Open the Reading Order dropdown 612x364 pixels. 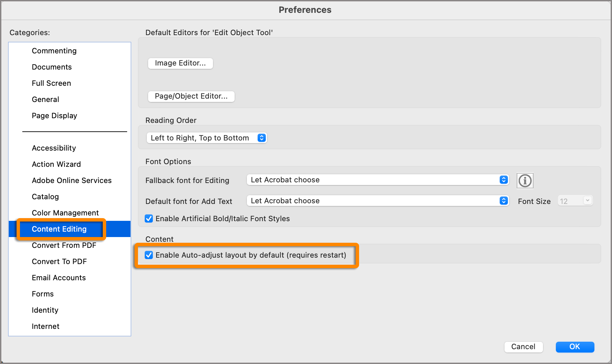206,137
